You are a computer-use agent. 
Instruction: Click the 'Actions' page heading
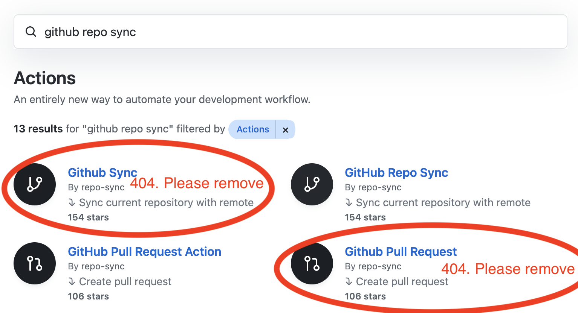(45, 78)
